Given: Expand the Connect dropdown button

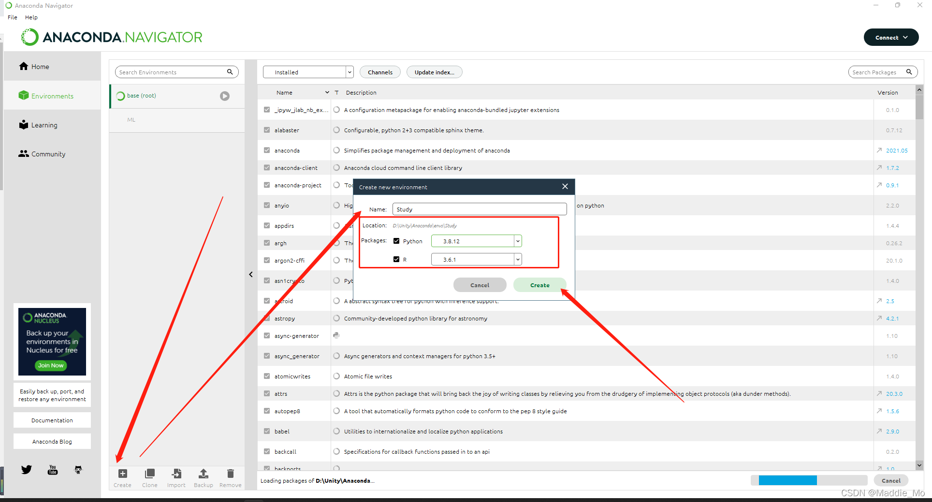Looking at the screenshot, I should coord(891,37).
